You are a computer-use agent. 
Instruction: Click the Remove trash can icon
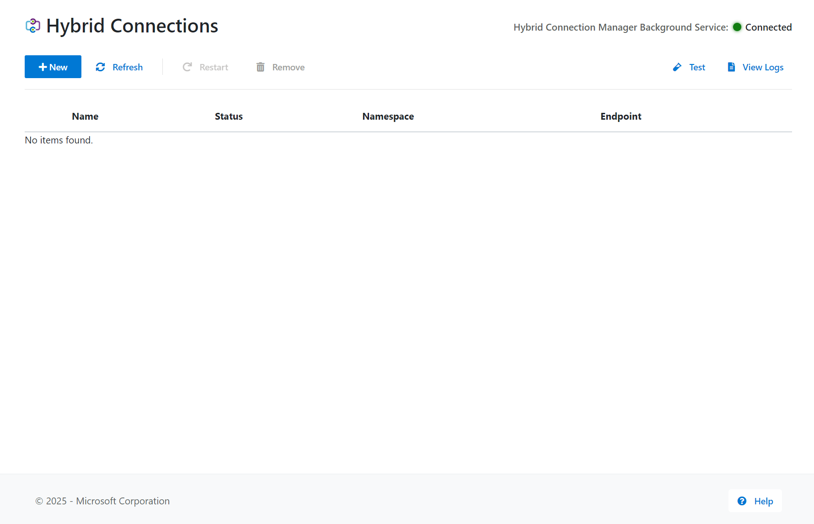tap(260, 67)
